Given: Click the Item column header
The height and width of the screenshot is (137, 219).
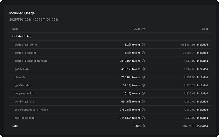Looking at the screenshot, I should (15, 29).
